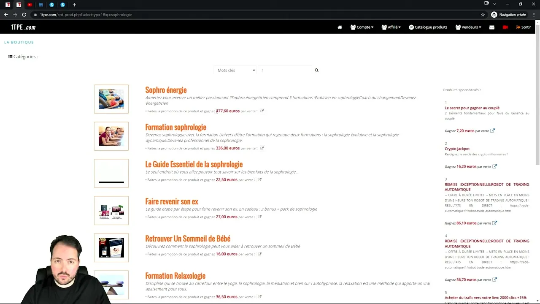Switch to the YouTube browser tab
540x304 pixels.
30,5
